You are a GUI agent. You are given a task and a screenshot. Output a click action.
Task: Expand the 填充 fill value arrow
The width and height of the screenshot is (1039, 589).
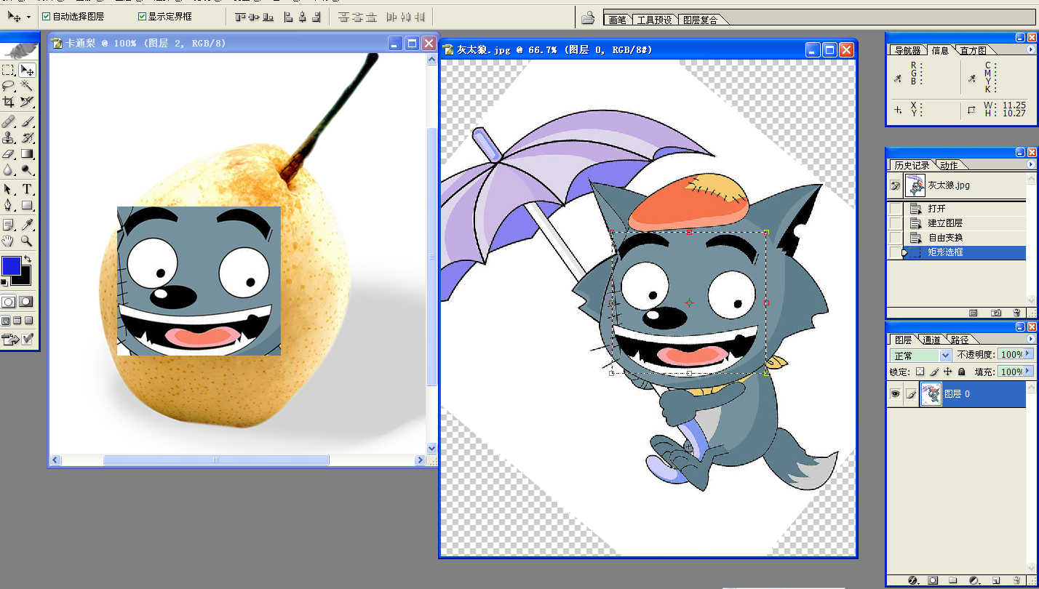click(x=1028, y=372)
